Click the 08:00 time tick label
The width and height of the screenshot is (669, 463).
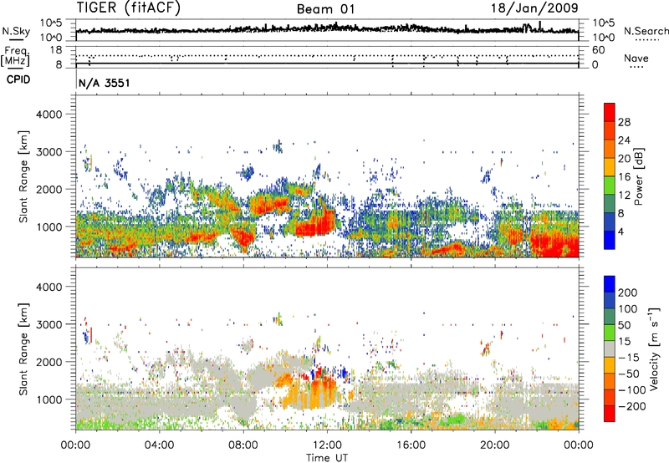click(x=243, y=445)
